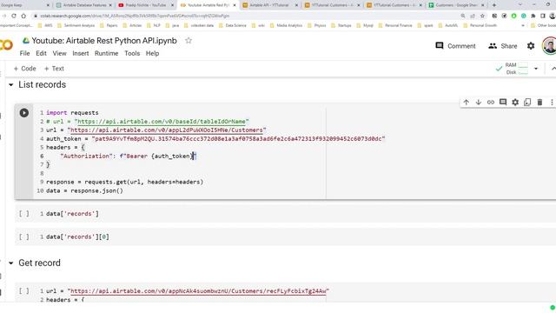Add a new Code cell
Viewport: 556px width, 313px height.
(24, 69)
